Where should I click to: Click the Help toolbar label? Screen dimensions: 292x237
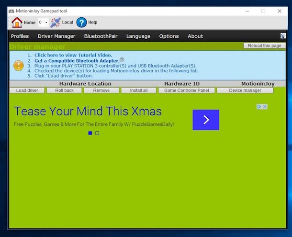point(92,23)
